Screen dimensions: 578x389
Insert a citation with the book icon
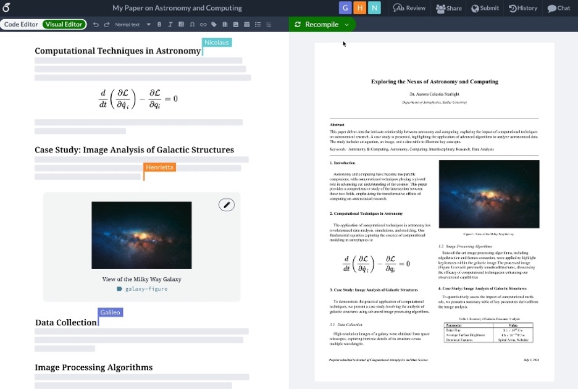225,25
